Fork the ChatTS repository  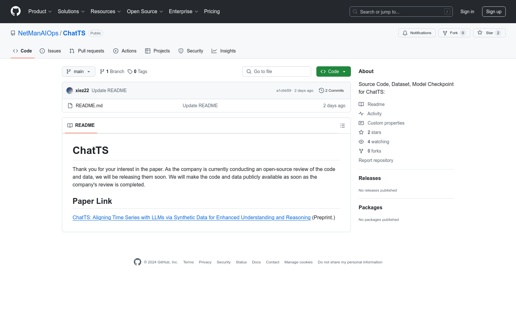[454, 33]
